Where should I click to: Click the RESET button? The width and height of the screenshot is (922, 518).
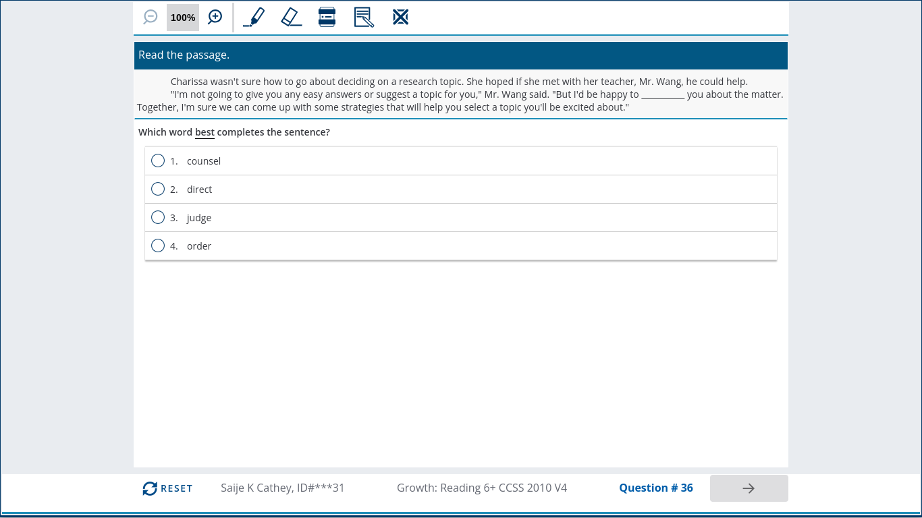click(x=167, y=488)
